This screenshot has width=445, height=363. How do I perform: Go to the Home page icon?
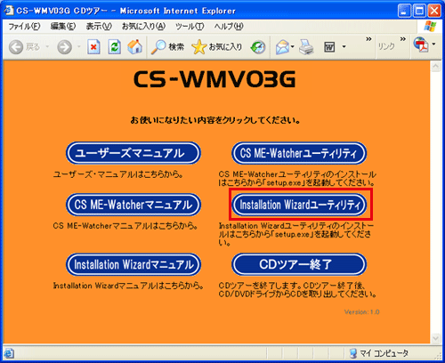tap(135, 47)
